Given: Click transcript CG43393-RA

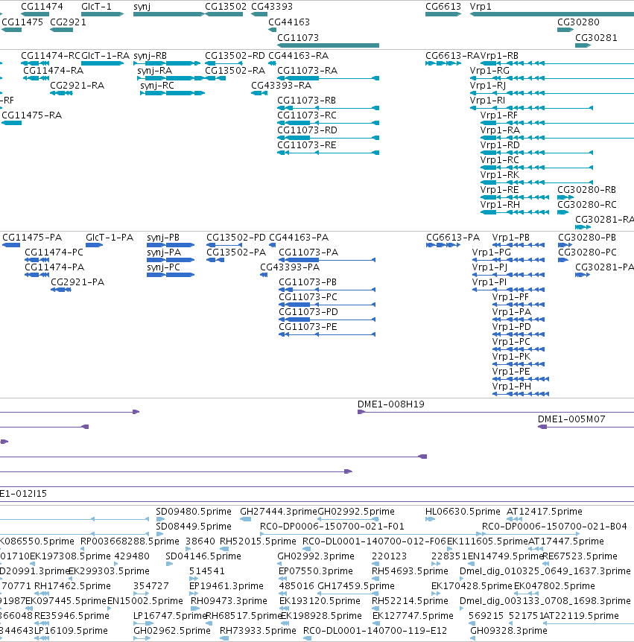Looking at the screenshot, I should (281, 86).
